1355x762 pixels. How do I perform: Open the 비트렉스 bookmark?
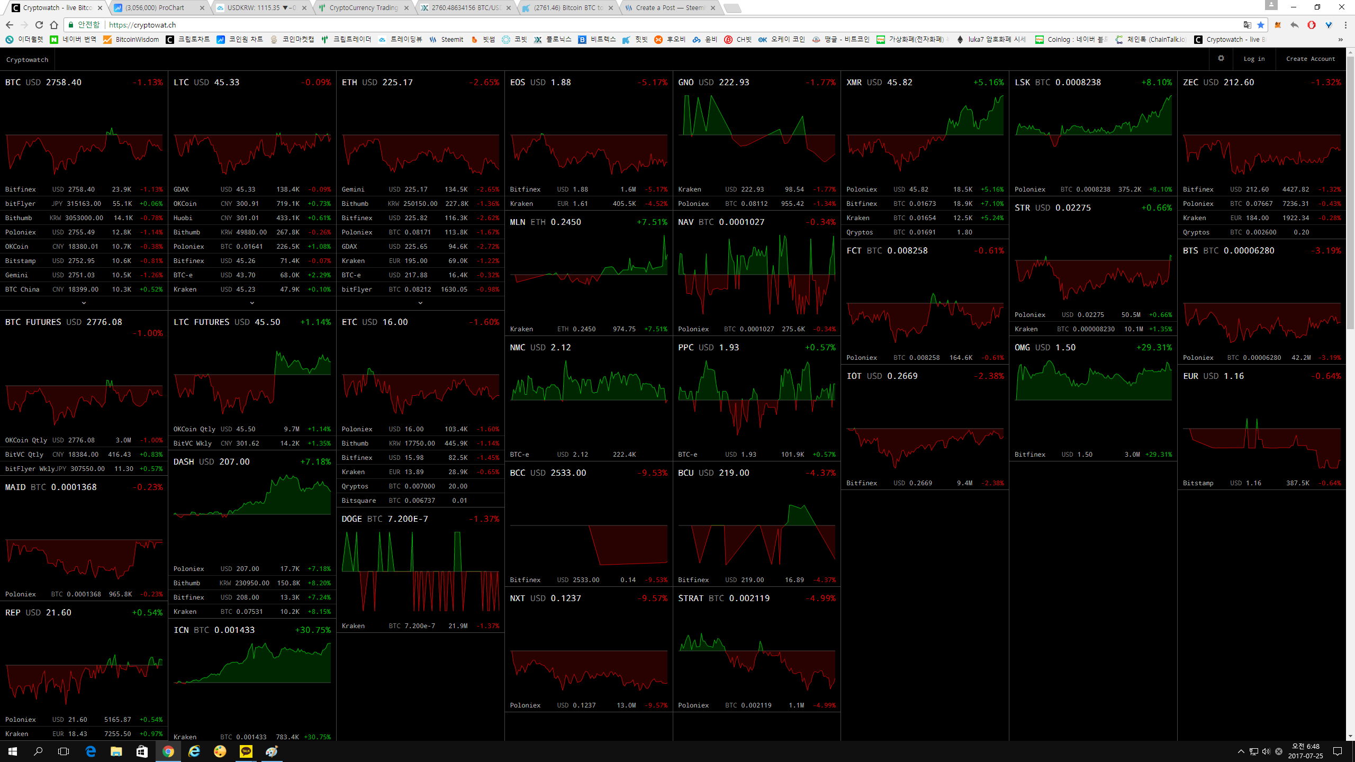[597, 40]
